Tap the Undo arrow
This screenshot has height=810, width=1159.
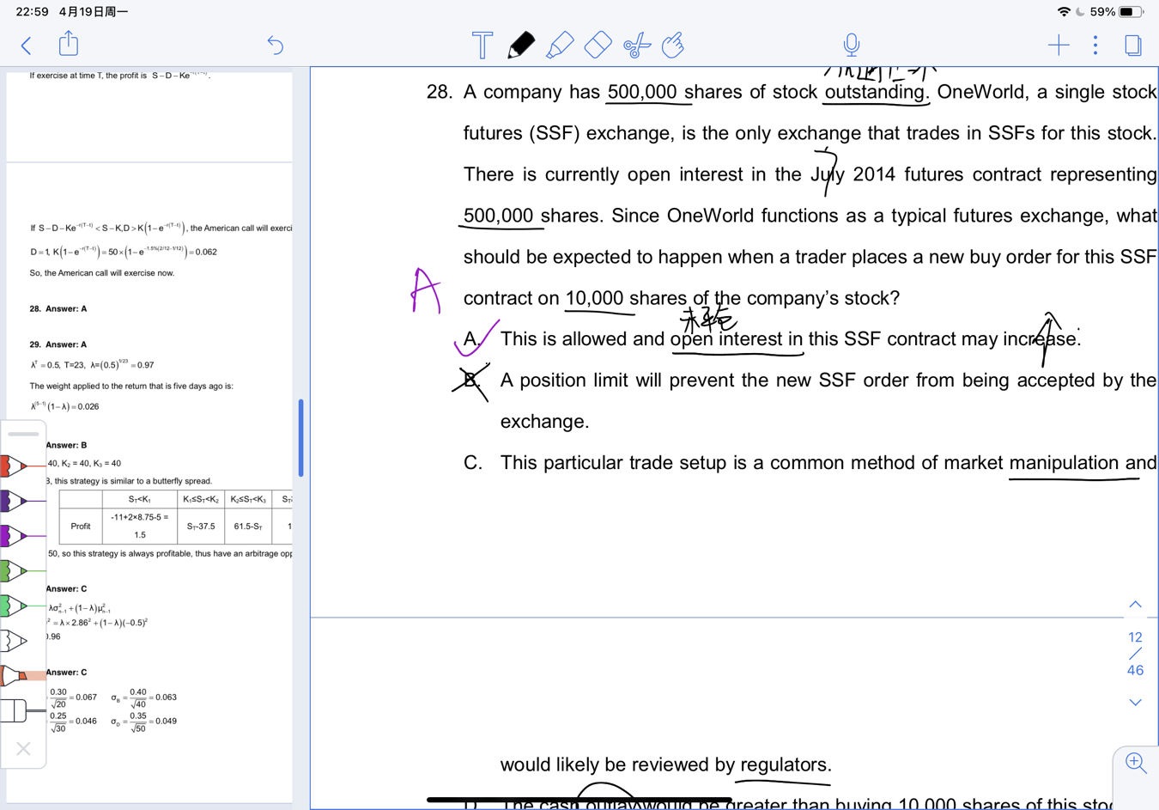click(x=275, y=45)
